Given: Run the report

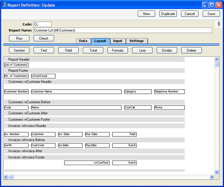Looking at the screenshot, I should click(x=19, y=38).
